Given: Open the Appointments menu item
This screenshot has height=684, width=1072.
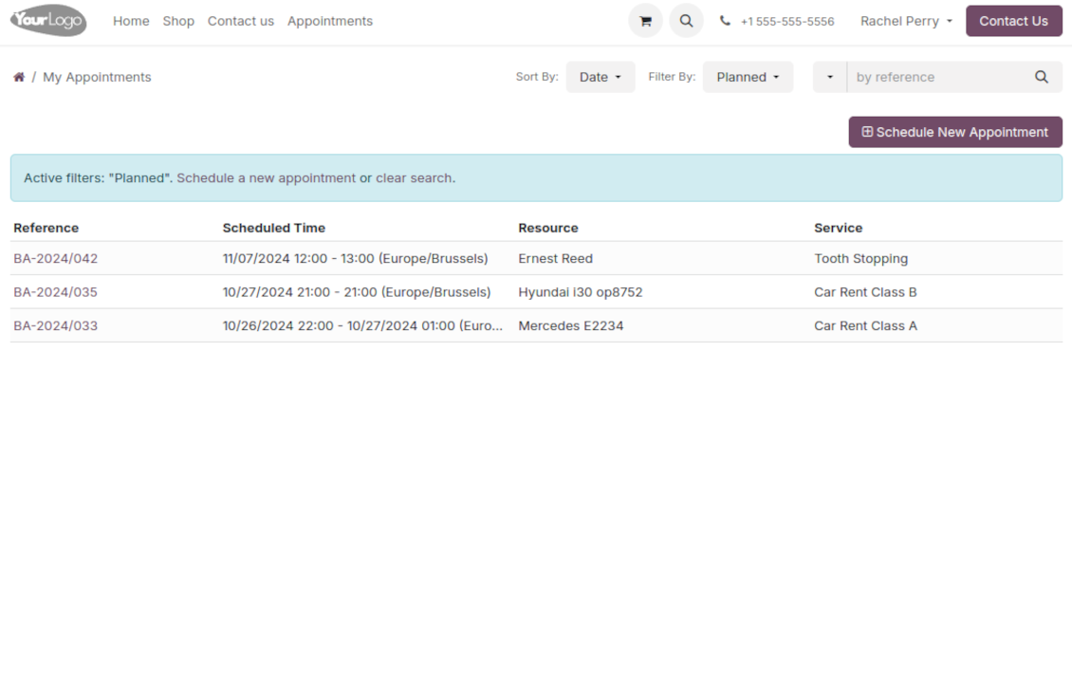Looking at the screenshot, I should (x=330, y=21).
